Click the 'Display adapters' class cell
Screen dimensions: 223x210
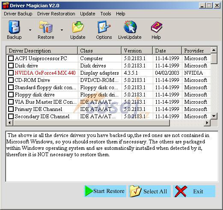click(x=99, y=73)
